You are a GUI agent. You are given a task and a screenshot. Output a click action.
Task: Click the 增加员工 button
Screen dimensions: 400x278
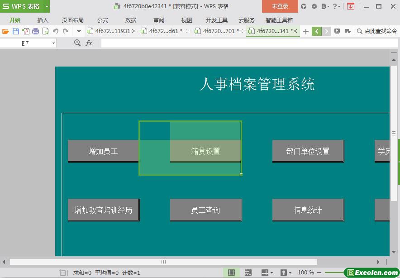[103, 151]
